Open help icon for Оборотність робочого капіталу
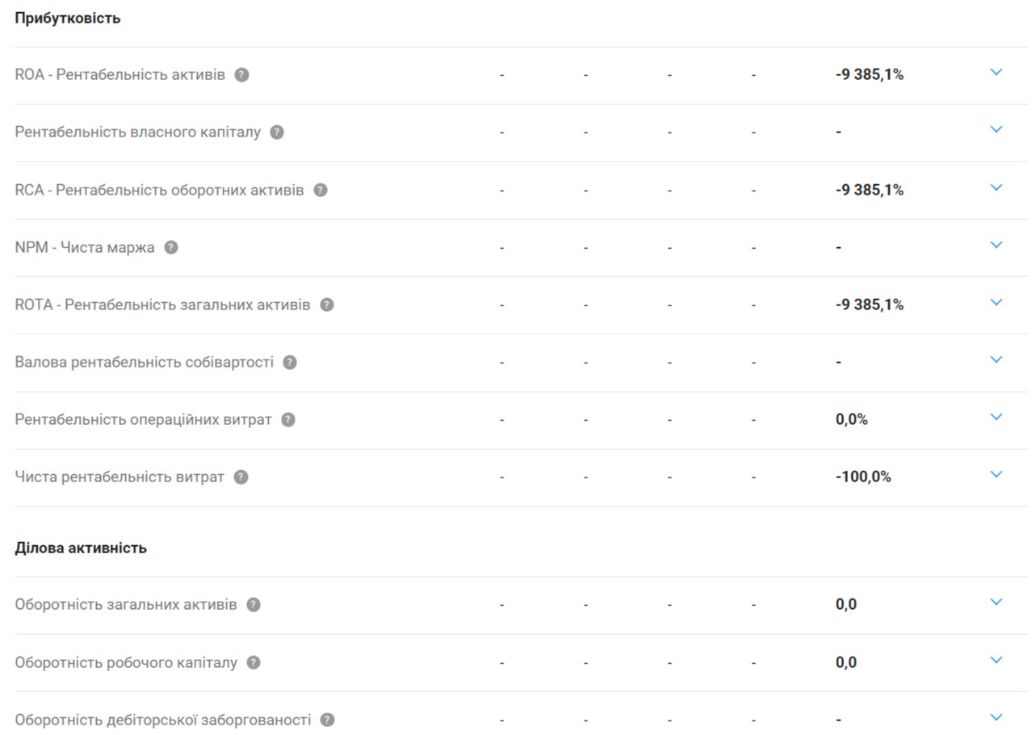The width and height of the screenshot is (1036, 735). coord(254,663)
